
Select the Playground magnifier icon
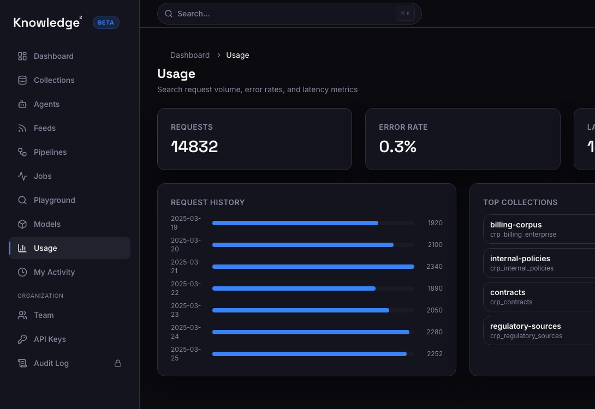click(x=22, y=200)
